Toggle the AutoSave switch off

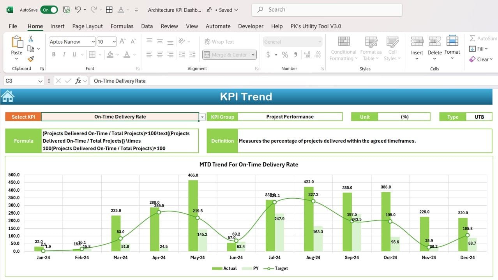[49, 10]
